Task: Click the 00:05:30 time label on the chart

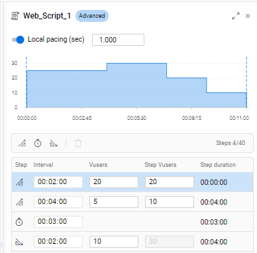Action: [x=136, y=118]
